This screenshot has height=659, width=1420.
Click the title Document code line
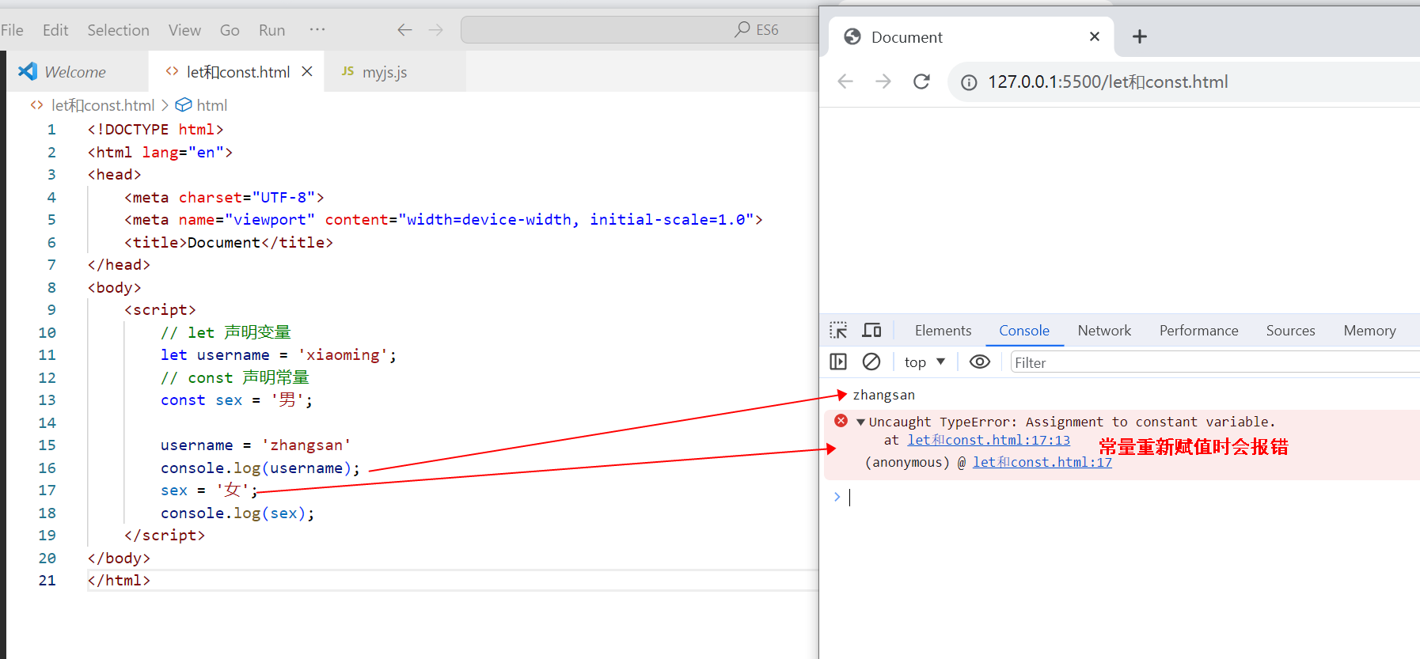coord(228,243)
